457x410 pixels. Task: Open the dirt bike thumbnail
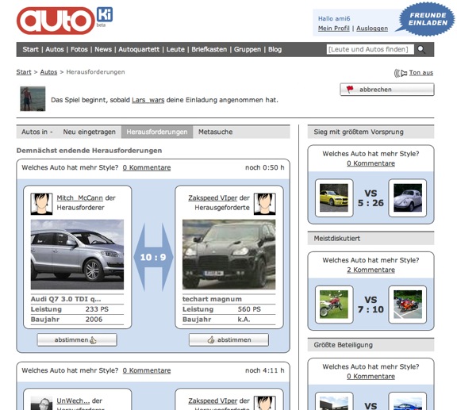334,305
